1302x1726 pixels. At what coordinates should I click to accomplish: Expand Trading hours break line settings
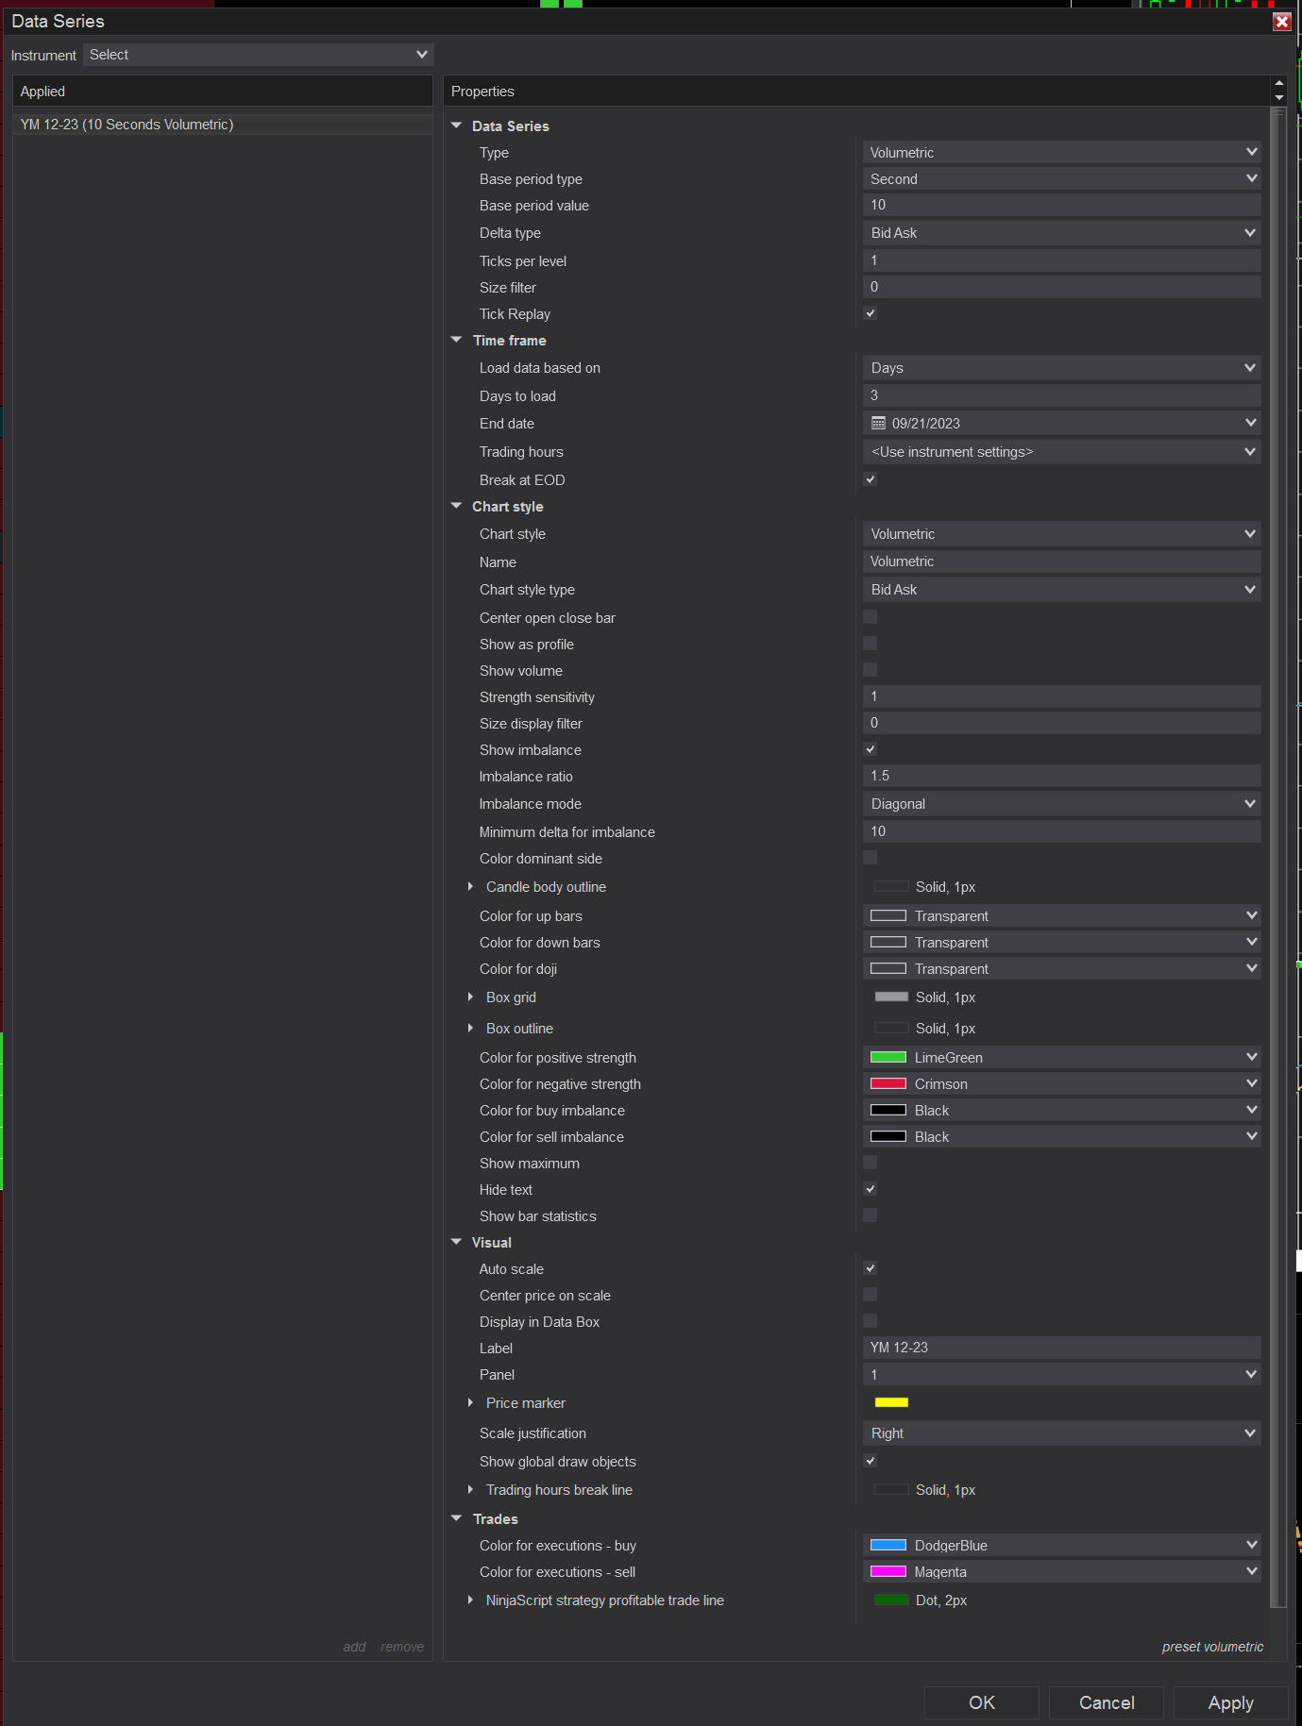click(470, 1489)
